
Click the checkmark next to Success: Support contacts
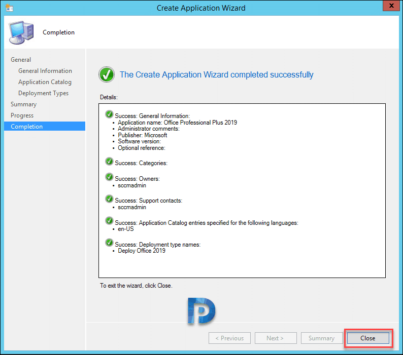point(109,199)
